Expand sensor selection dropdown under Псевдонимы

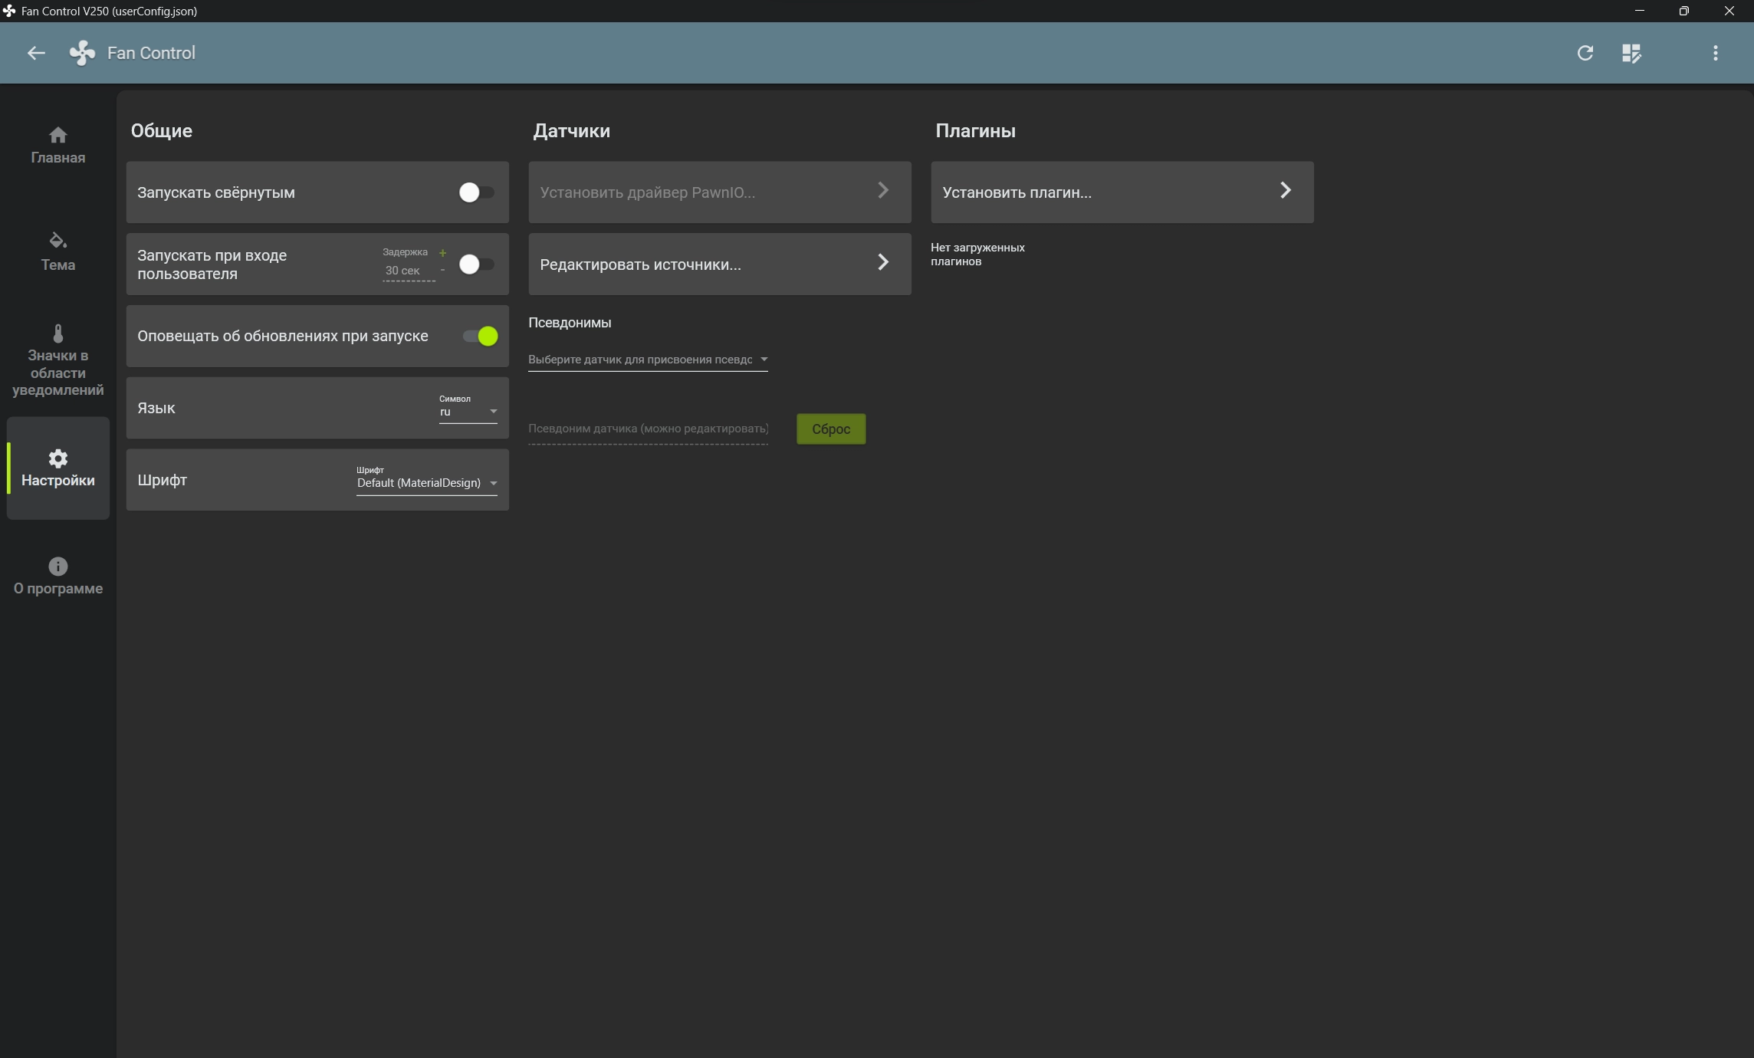coord(647,360)
